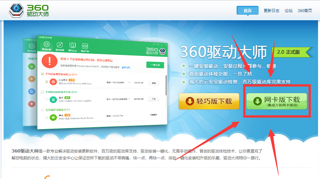
Task: Toggle the 下列设备需要安装驱动 group checkbox
Action: tap(42, 74)
